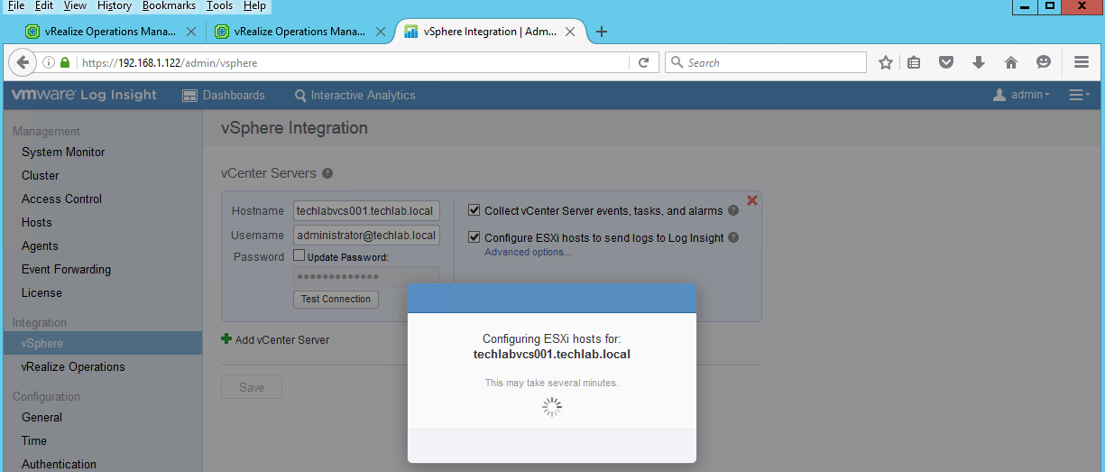Click the help icon beside vCenter Servers
This screenshot has height=472, width=1105.
pos(327,173)
